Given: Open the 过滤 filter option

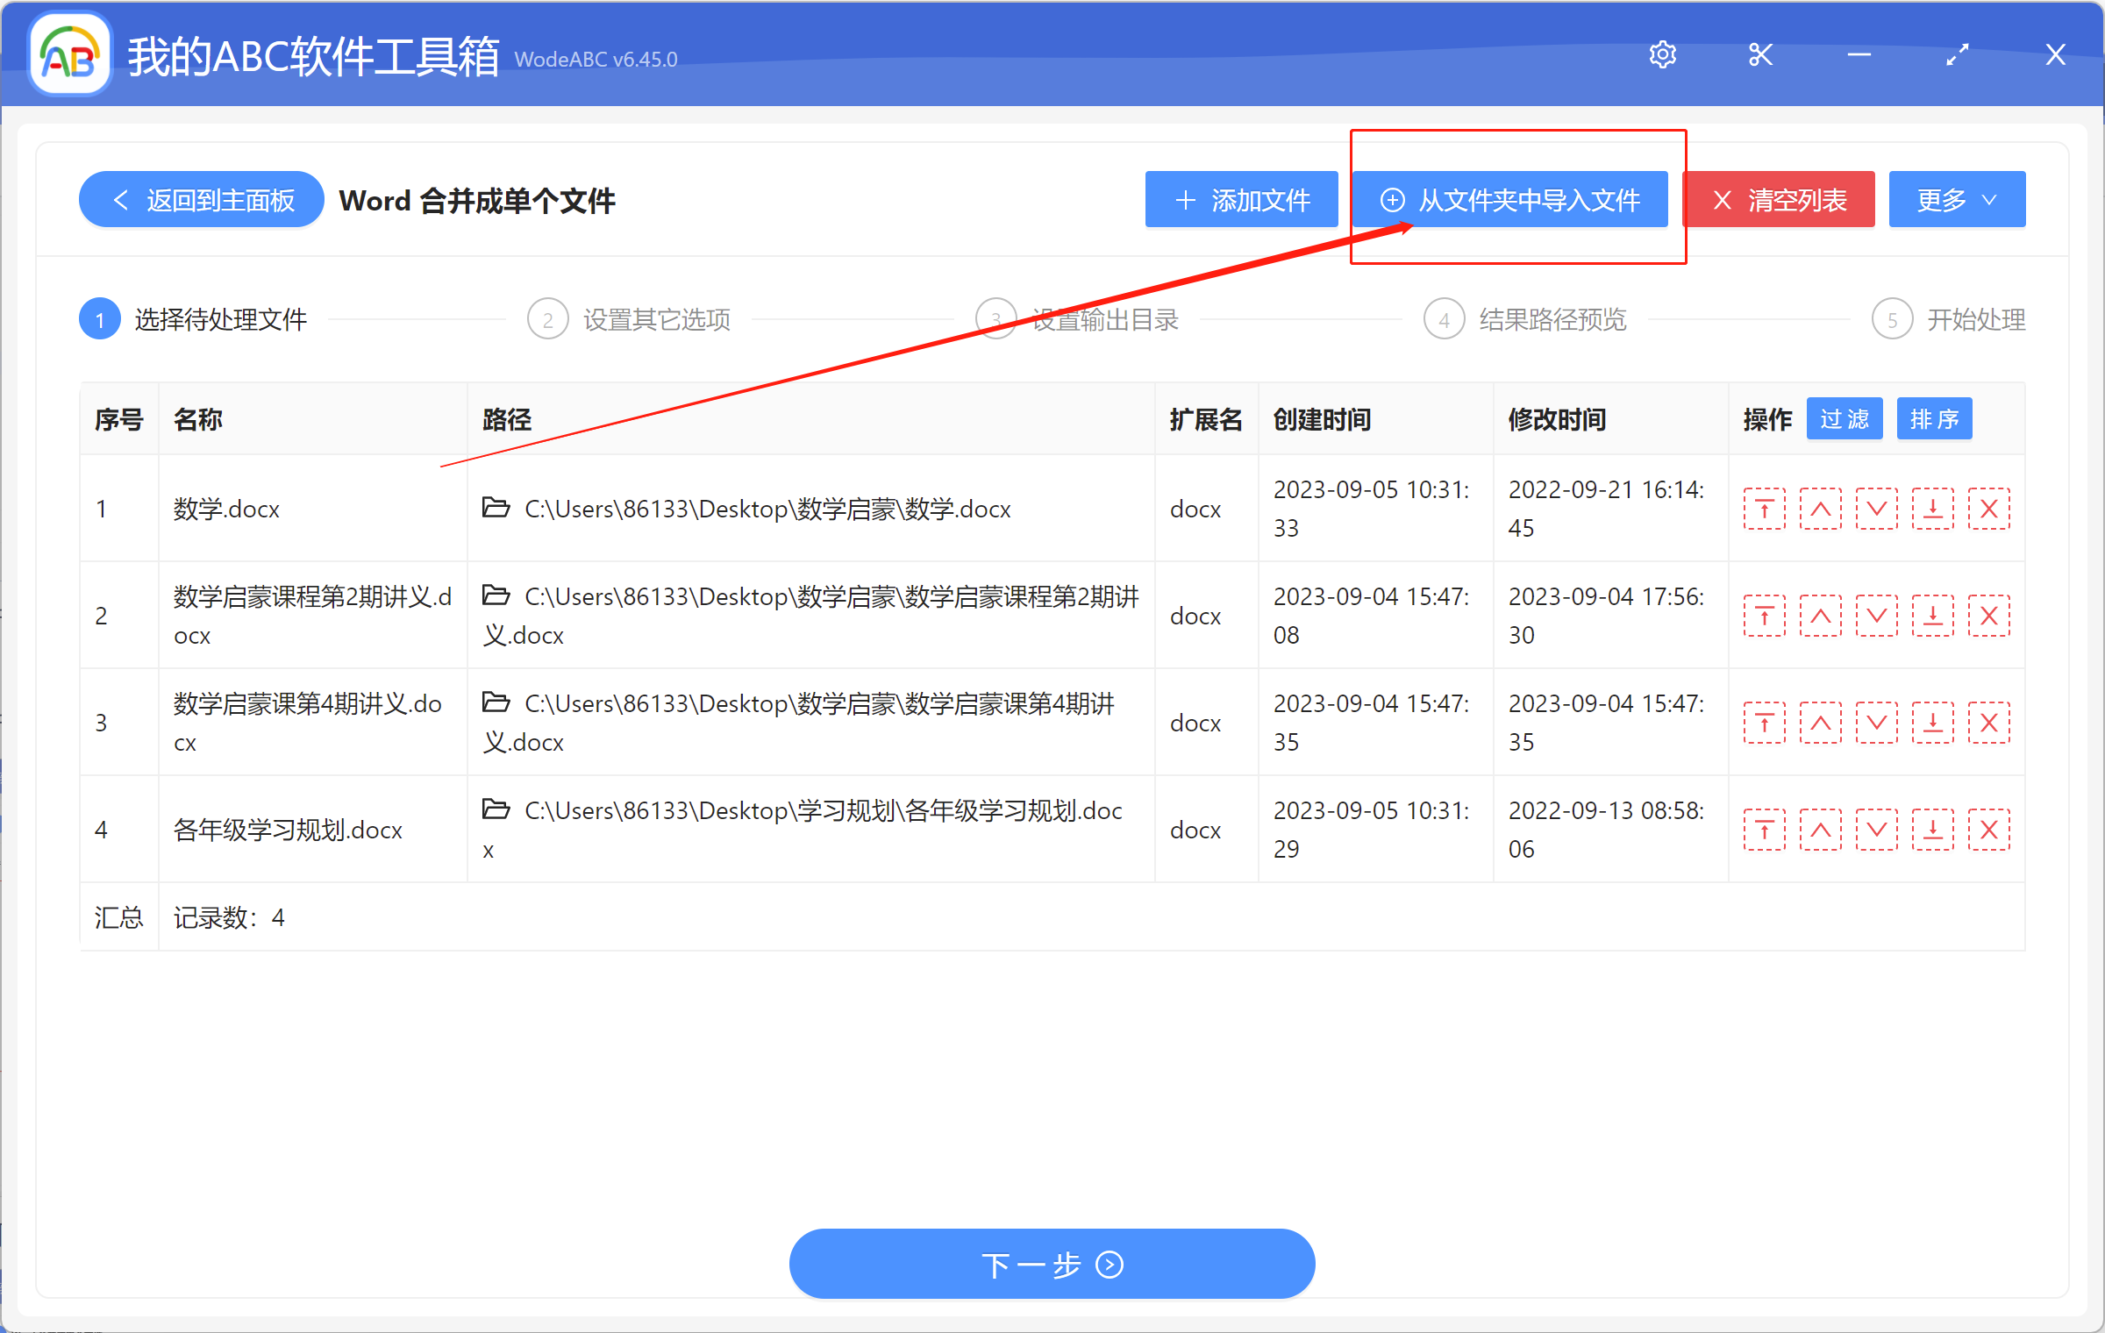Looking at the screenshot, I should 1844,418.
